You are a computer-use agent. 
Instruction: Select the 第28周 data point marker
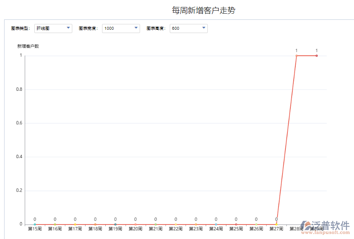pyautogui.click(x=296, y=56)
